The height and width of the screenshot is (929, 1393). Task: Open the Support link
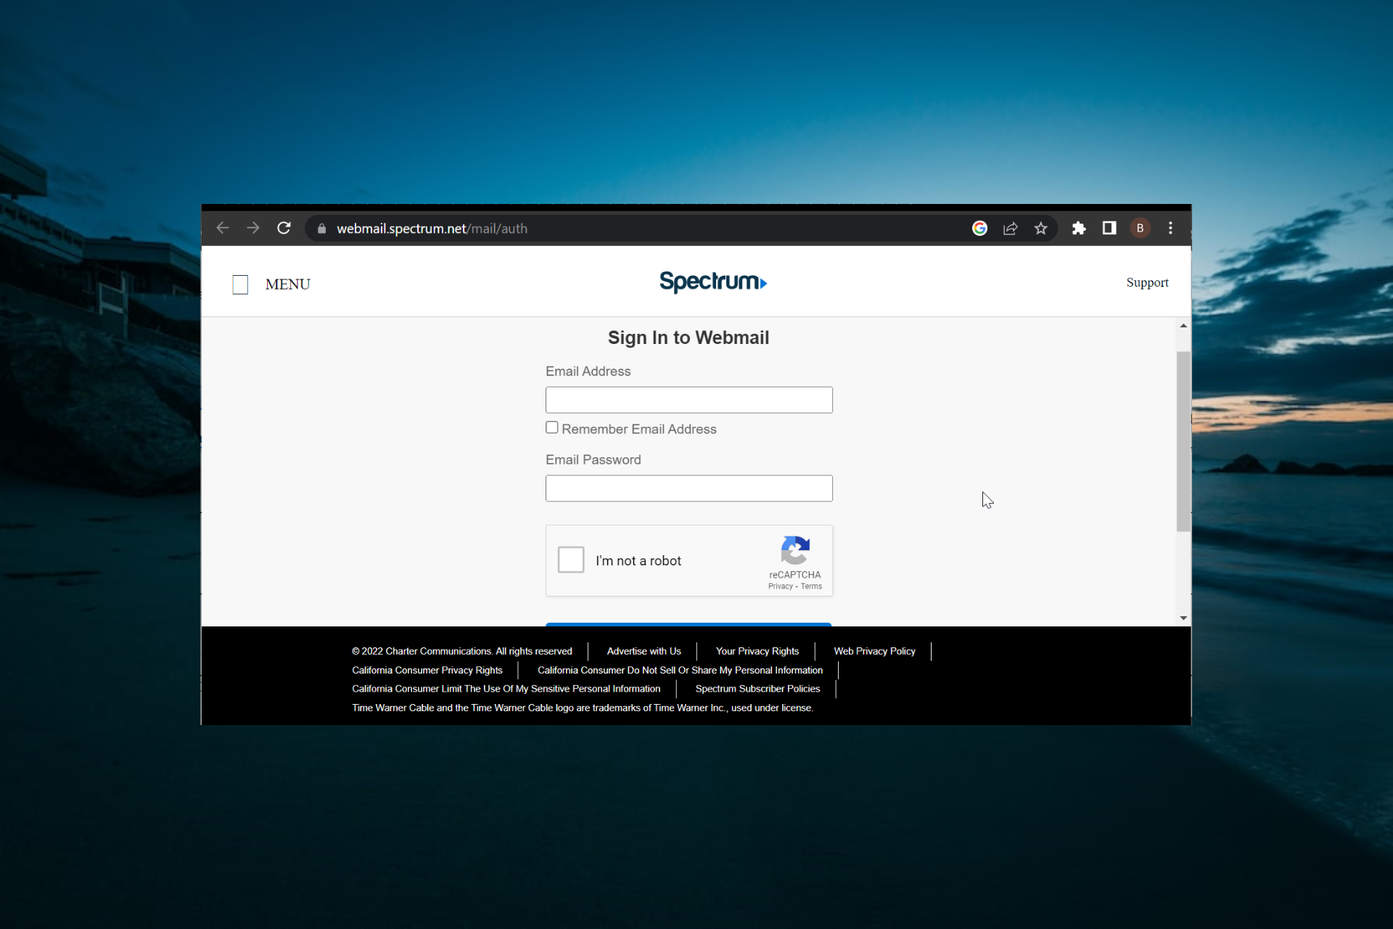pyautogui.click(x=1147, y=282)
